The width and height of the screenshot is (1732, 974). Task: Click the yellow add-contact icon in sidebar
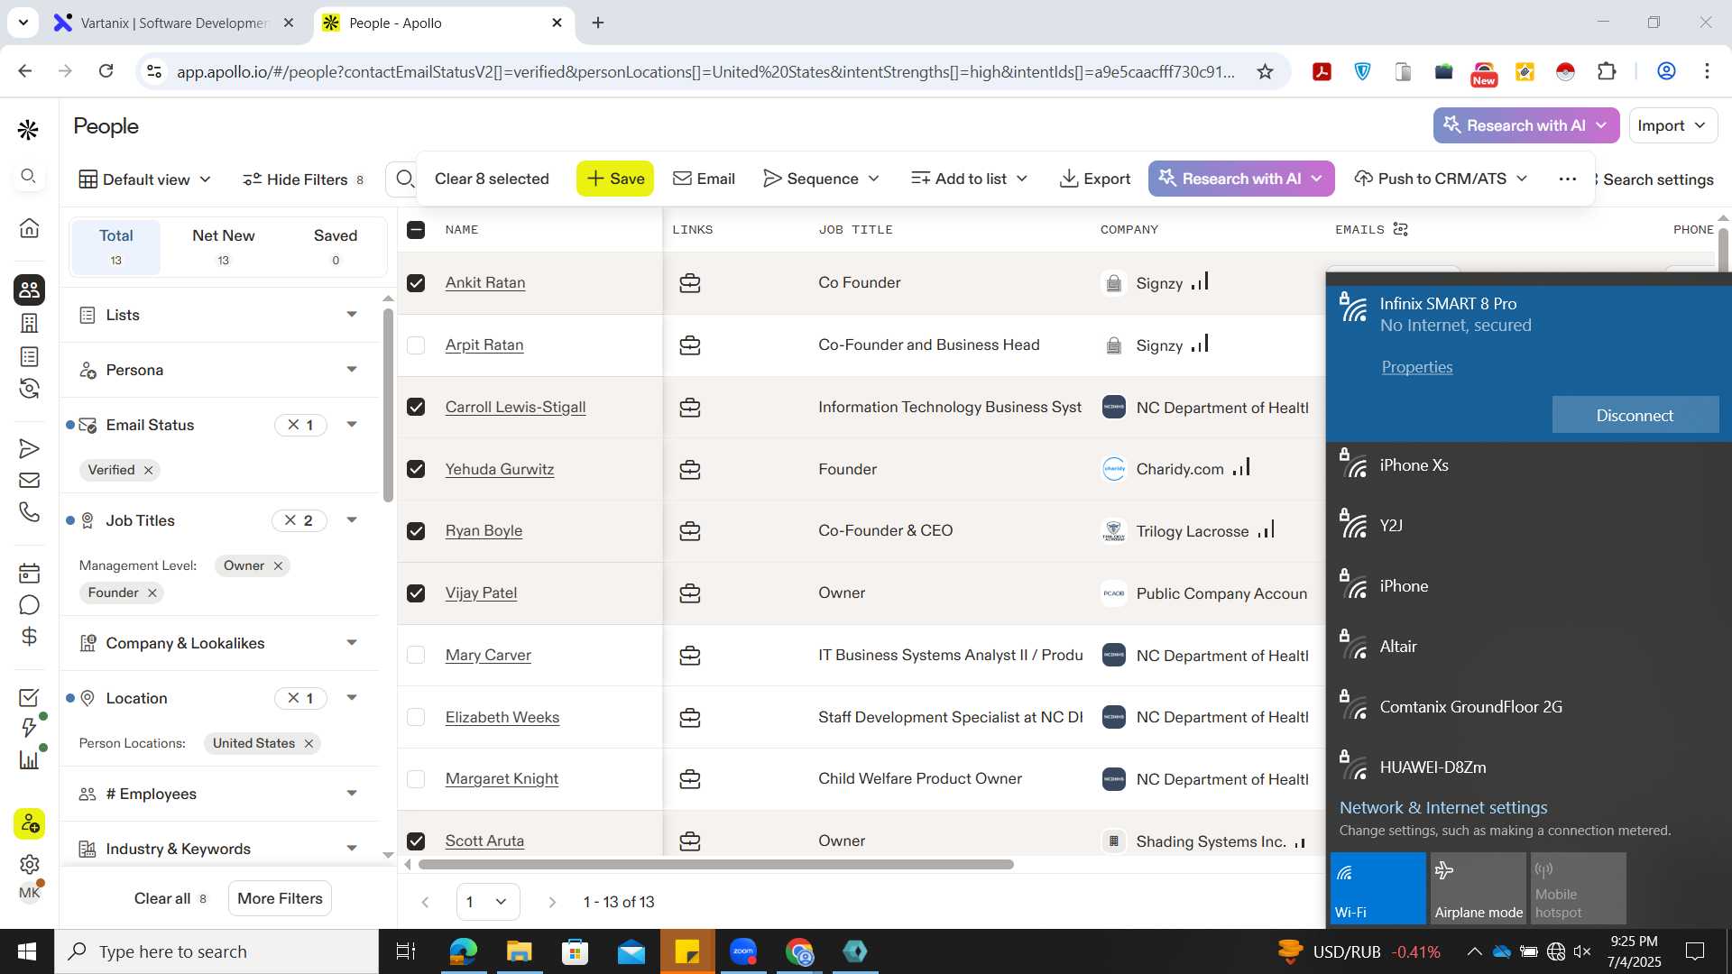point(29,823)
